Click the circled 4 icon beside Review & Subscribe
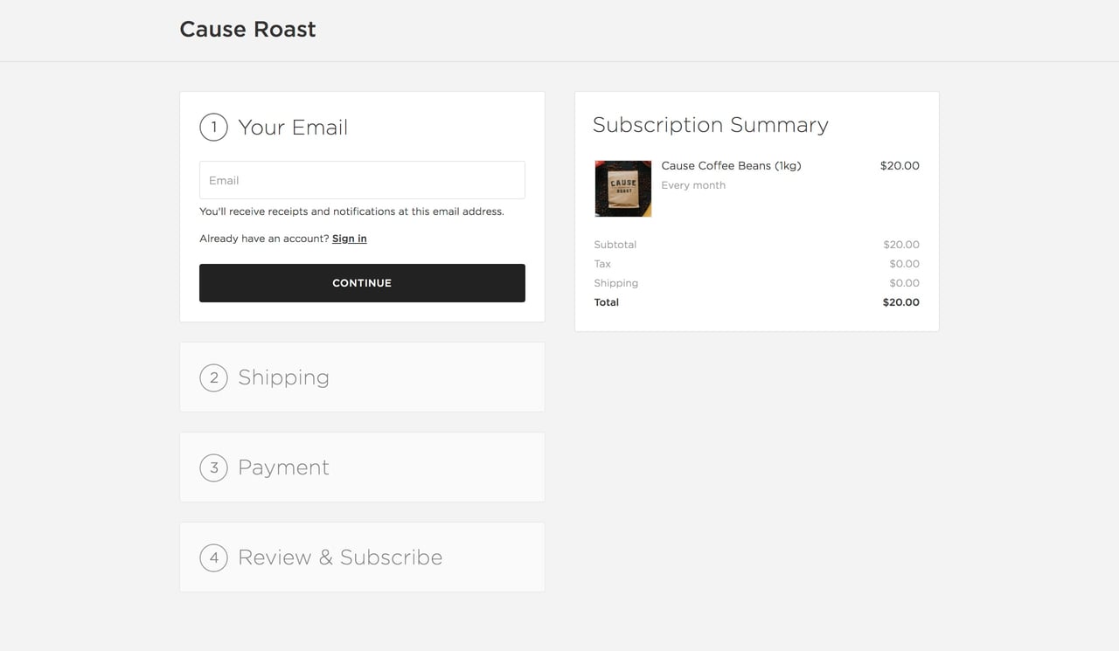 tap(213, 557)
